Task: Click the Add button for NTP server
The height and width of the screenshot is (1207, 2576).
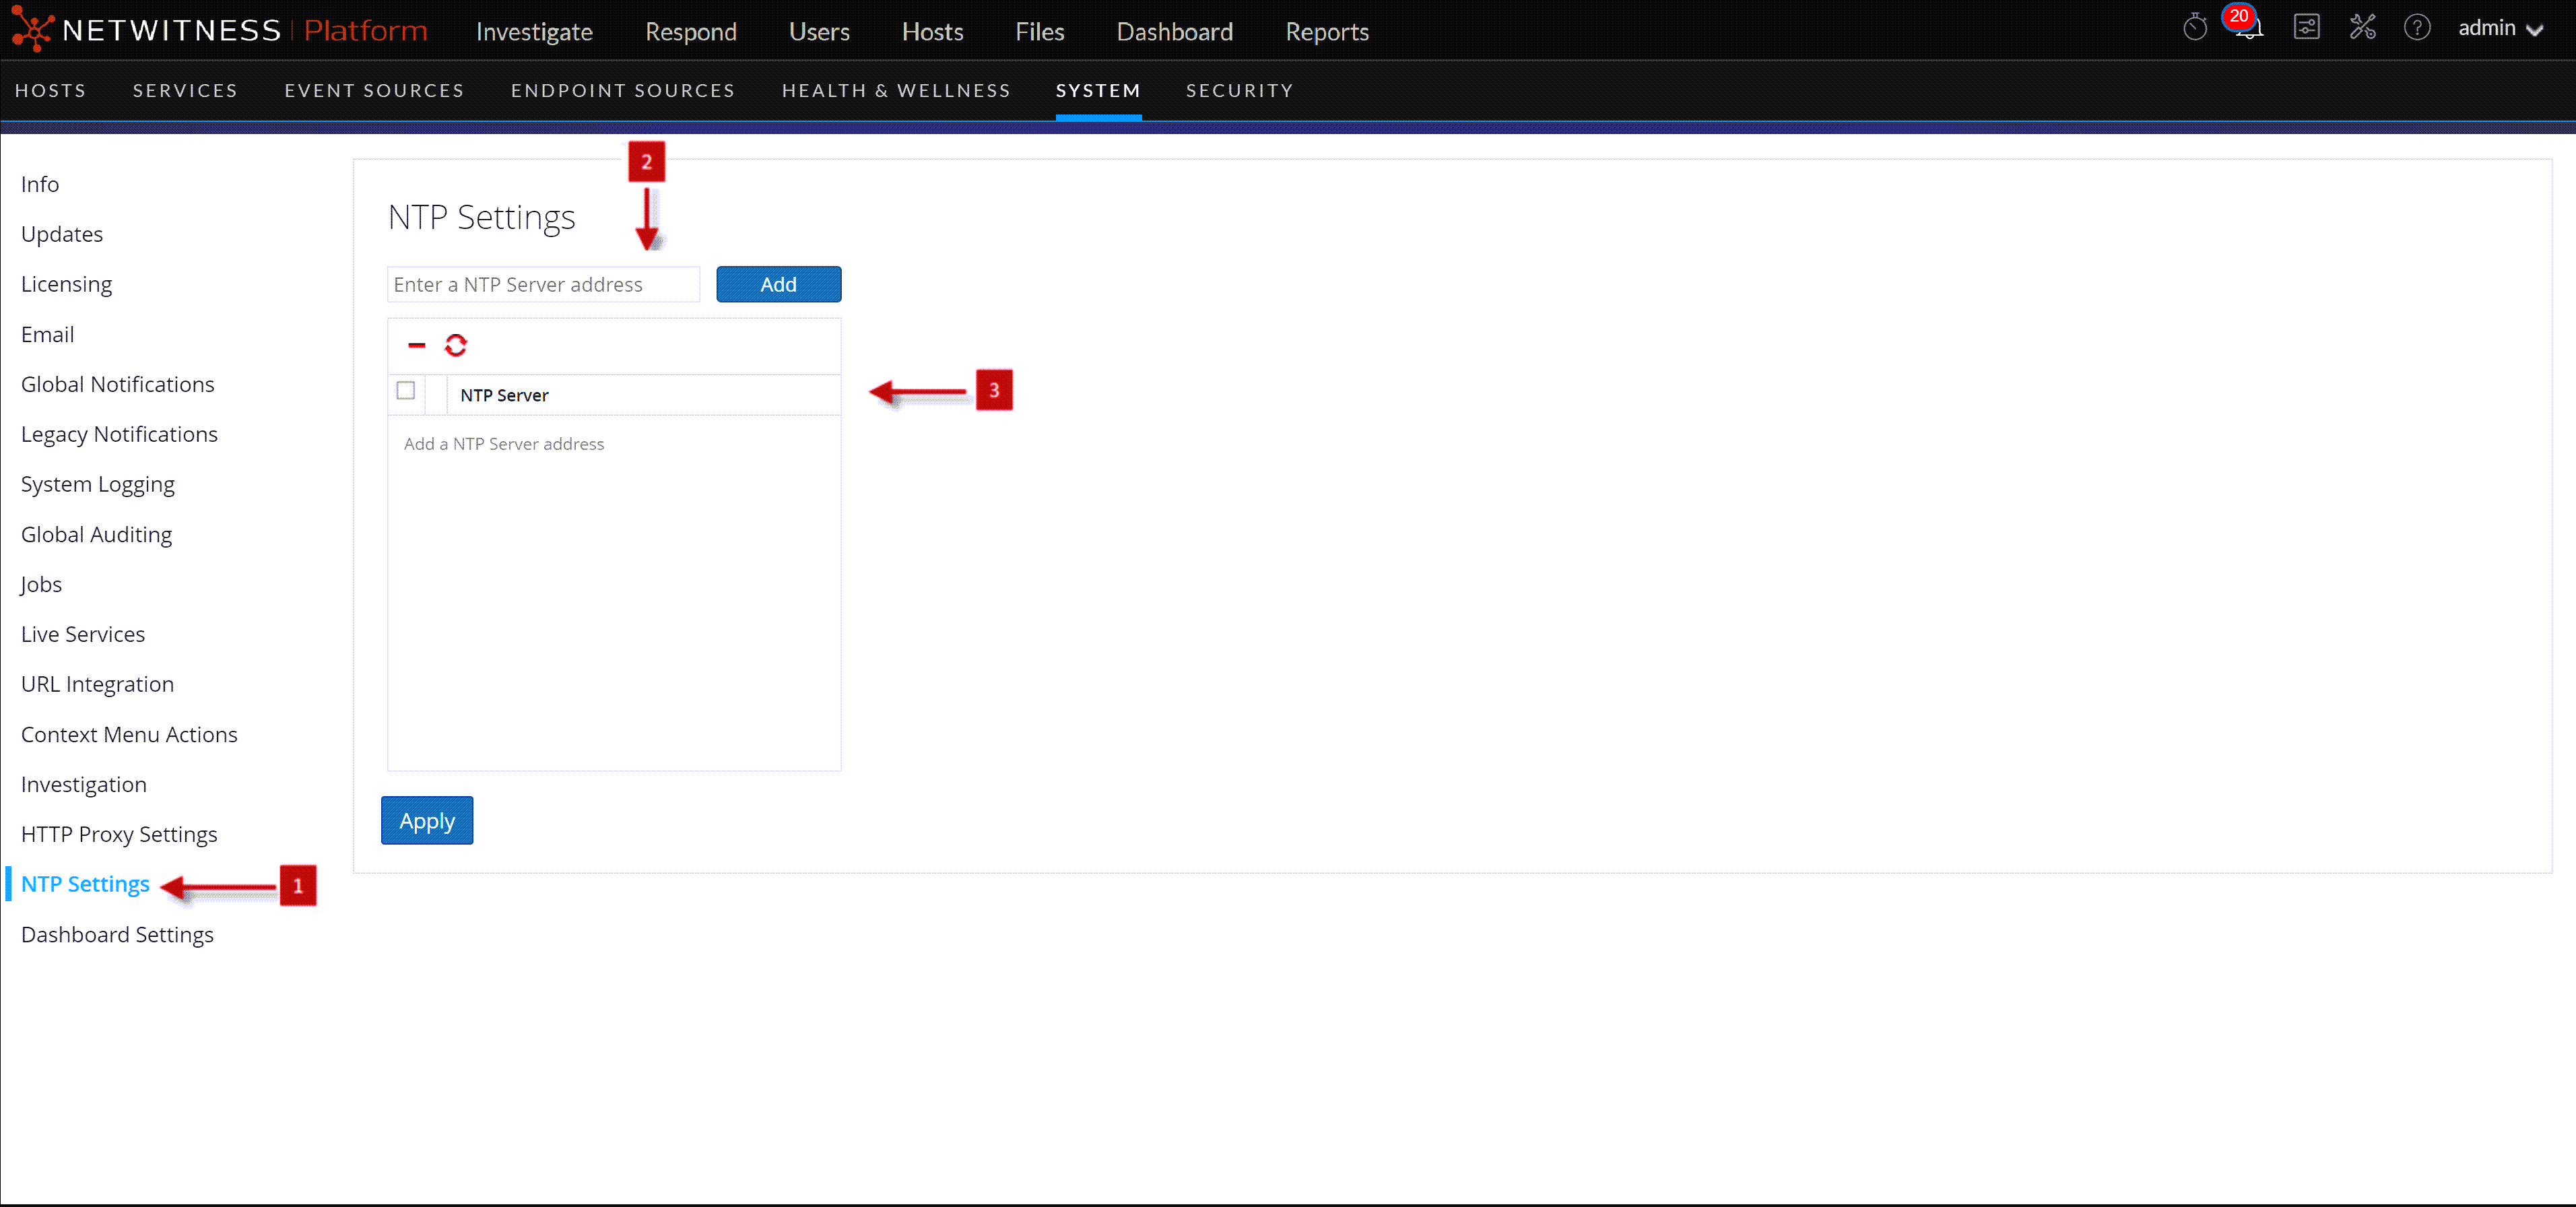Action: [778, 284]
